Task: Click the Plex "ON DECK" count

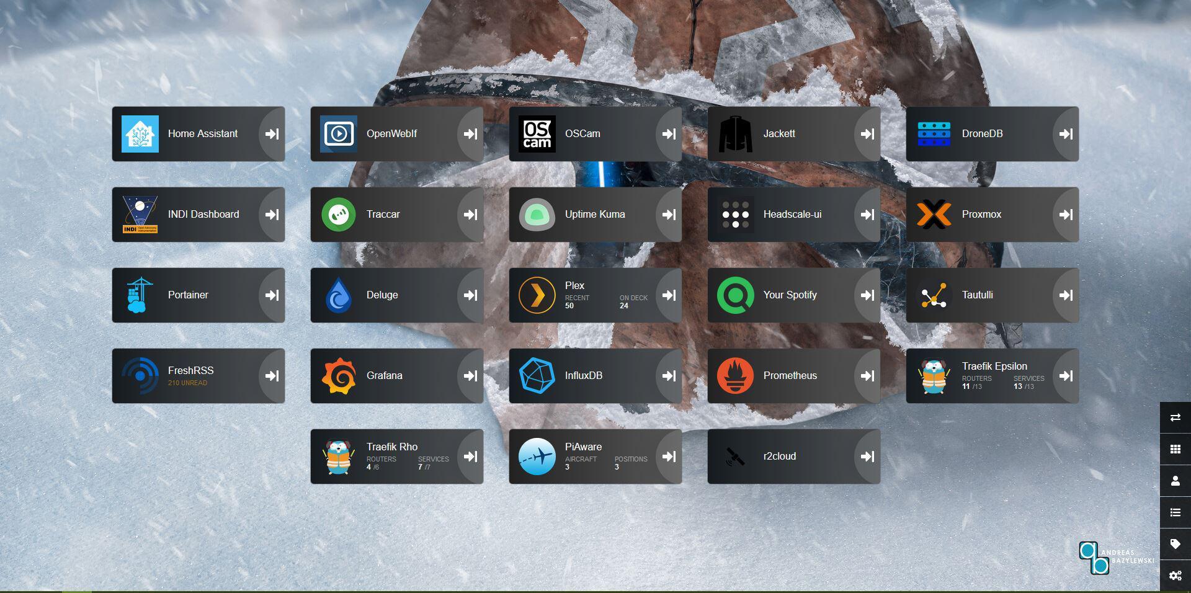Action: pos(633,301)
